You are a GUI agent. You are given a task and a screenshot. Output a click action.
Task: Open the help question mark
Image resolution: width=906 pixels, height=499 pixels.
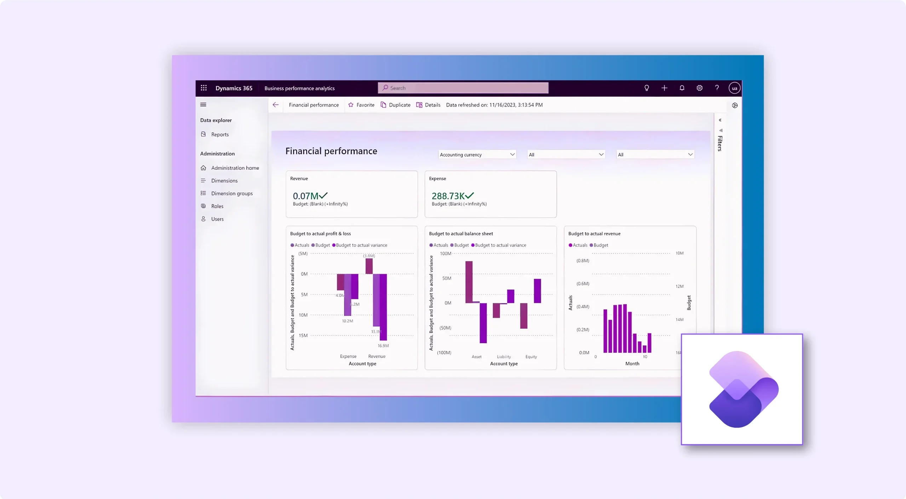click(x=717, y=88)
